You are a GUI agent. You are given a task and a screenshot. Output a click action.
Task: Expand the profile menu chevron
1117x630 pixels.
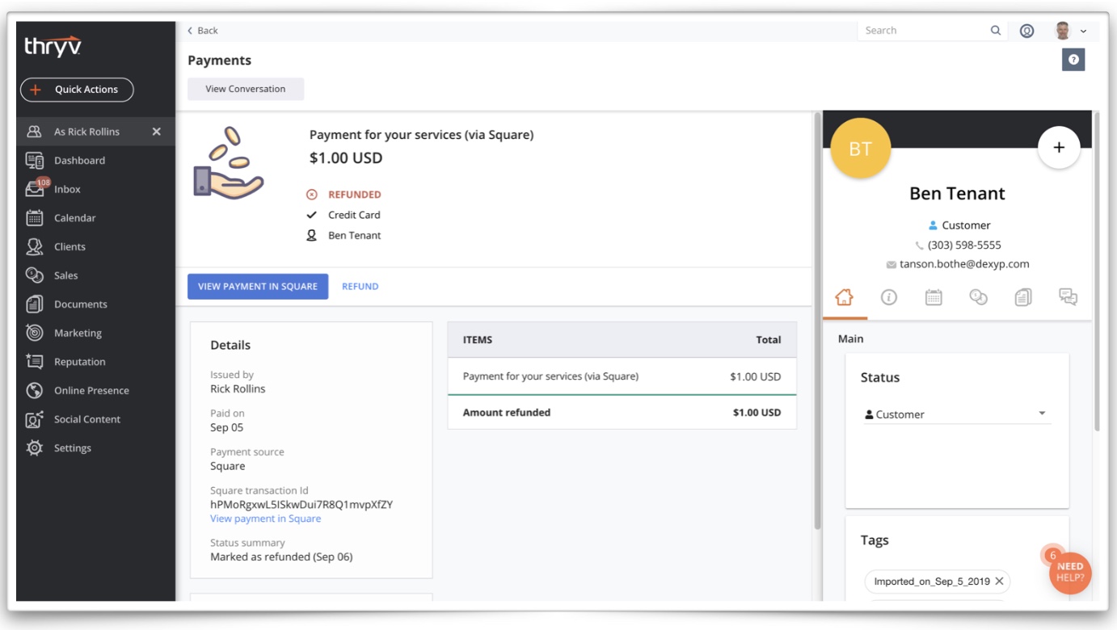pos(1083,31)
